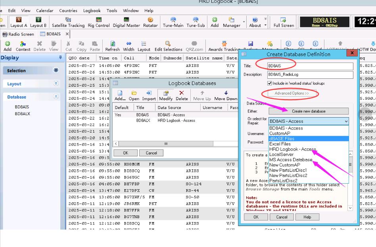Screen dimensions: 376x247
Task: Expand the Layout panel
Action: [x=56, y=83]
